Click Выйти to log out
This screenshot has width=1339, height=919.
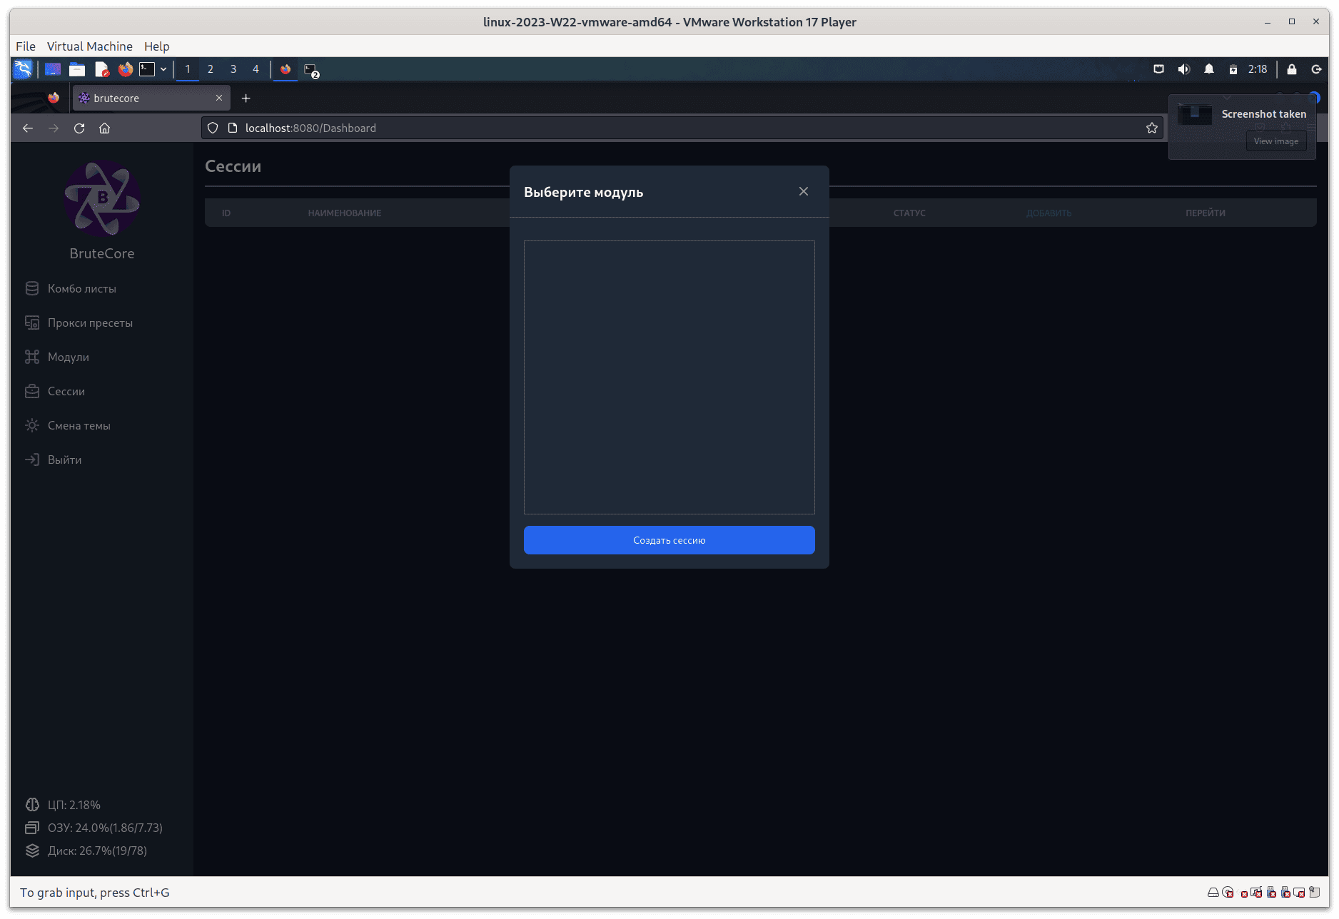click(65, 459)
